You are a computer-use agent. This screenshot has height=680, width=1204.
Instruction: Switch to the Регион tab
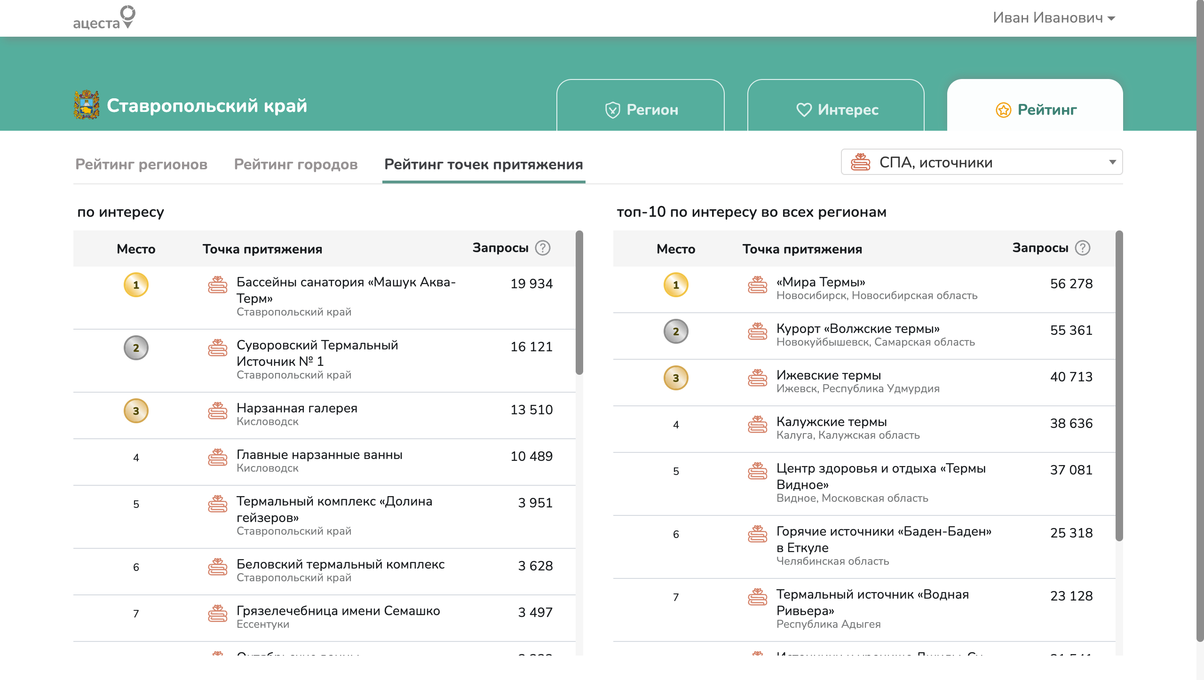pos(641,105)
